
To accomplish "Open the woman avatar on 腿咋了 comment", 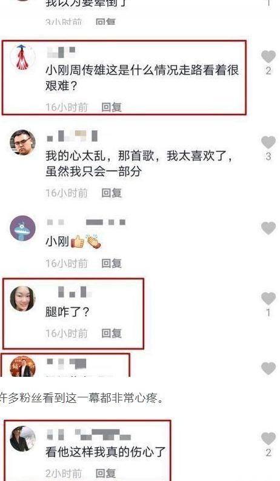I will [22, 299].
